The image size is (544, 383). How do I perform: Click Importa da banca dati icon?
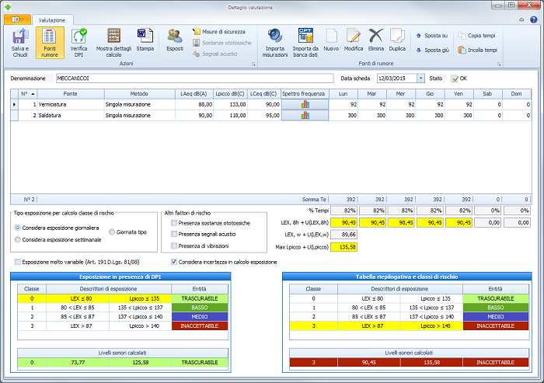click(305, 36)
